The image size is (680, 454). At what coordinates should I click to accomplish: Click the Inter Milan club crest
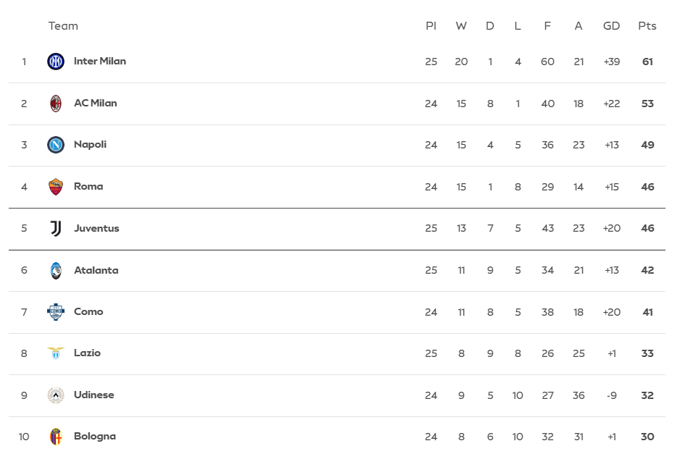(x=56, y=62)
